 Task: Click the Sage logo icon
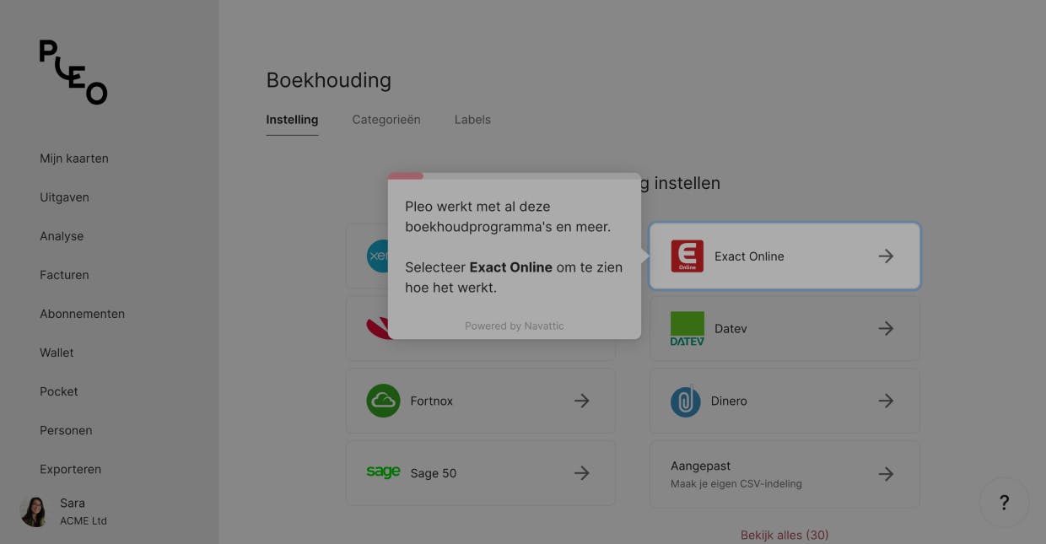[383, 473]
